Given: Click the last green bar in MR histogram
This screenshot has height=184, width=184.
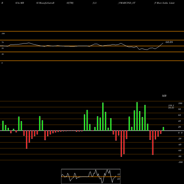Looking at the screenshot, I should pos(163,129).
